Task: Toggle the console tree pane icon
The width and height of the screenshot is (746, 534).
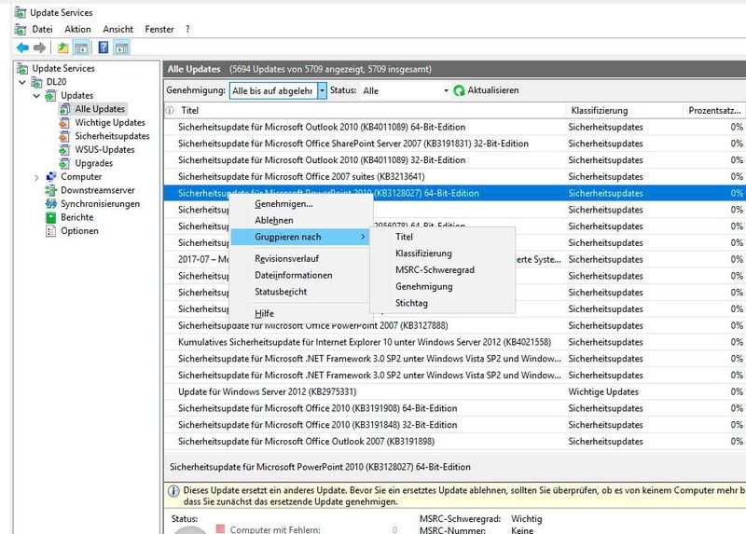Action: [81, 48]
